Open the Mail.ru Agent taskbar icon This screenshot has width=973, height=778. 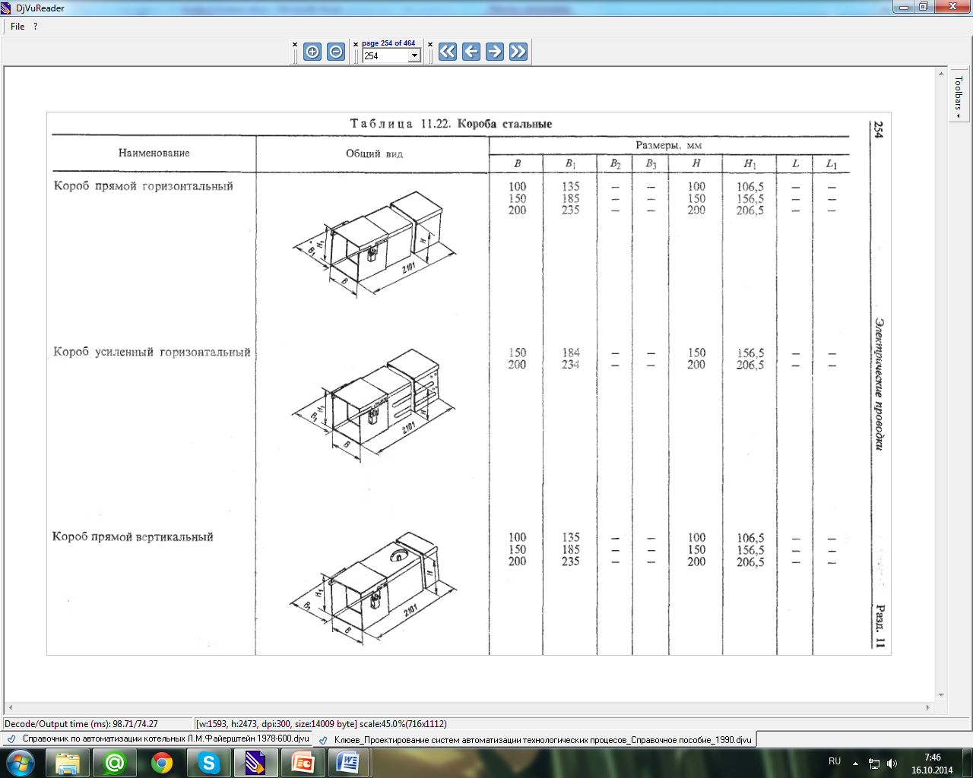click(115, 763)
